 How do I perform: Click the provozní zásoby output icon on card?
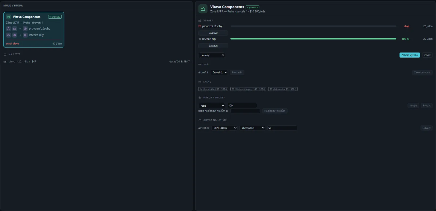[25, 29]
